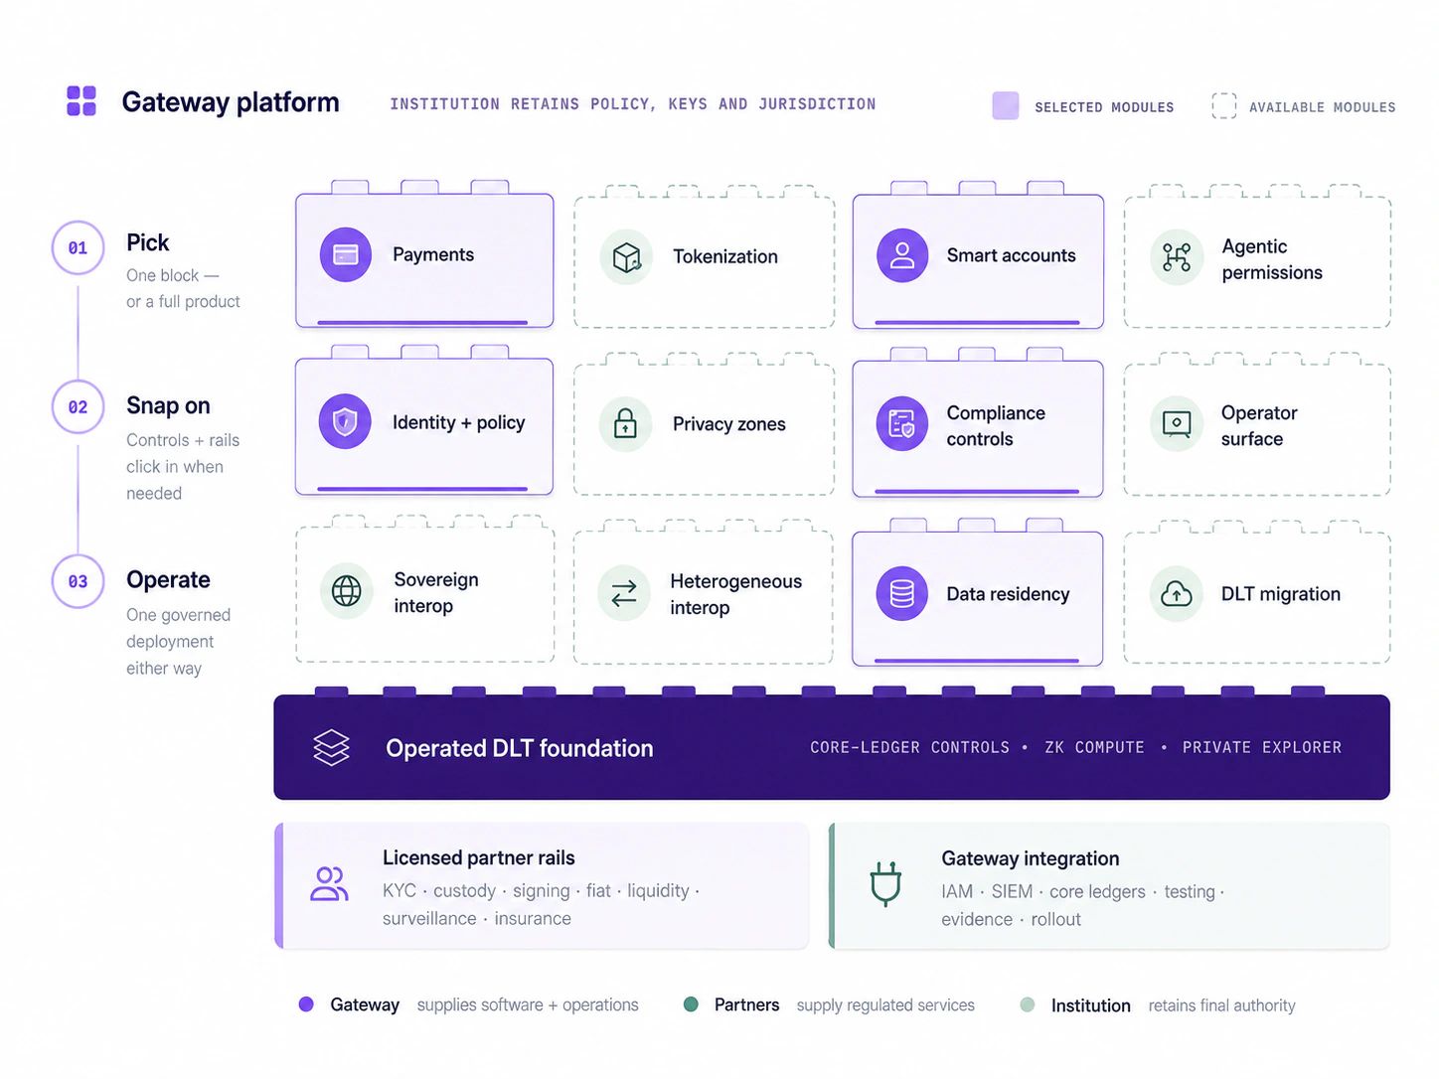The width and height of the screenshot is (1439, 1079).
Task: Click the Licensed partner rails people icon
Action: 329,884
